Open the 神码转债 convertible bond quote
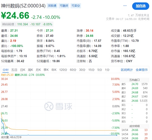This screenshot has width=152, height=140. coord(27,24)
